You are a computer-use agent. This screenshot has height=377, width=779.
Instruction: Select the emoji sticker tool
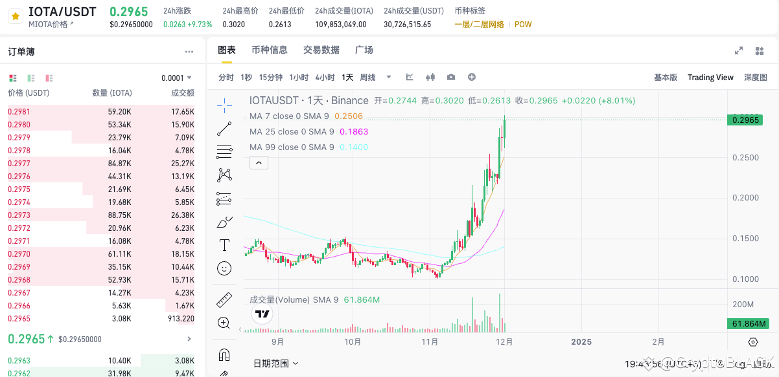pos(224,268)
